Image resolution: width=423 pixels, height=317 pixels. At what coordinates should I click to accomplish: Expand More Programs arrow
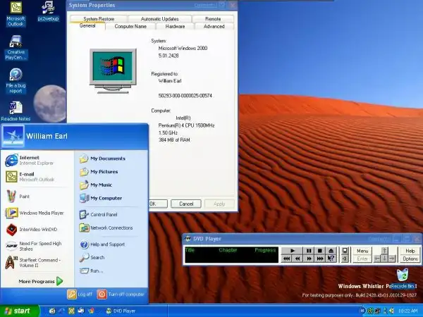(59, 281)
